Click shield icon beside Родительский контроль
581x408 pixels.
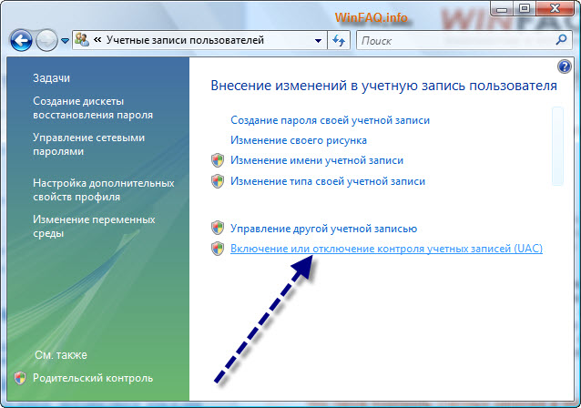click(x=20, y=378)
